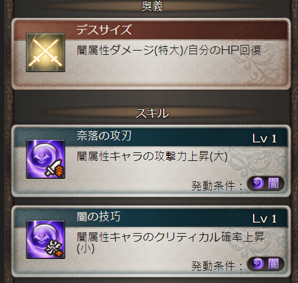
Task: Select the 闇 condition badge for 奈落の攻刃
Action: click(265, 183)
